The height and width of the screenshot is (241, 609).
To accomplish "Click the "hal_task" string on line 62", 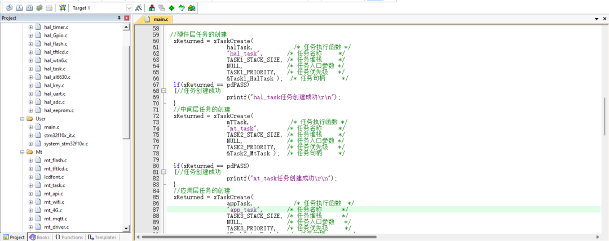I will click(244, 53).
